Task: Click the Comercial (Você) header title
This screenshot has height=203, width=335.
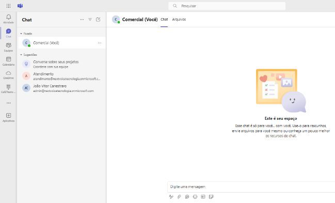Action: (x=140, y=20)
